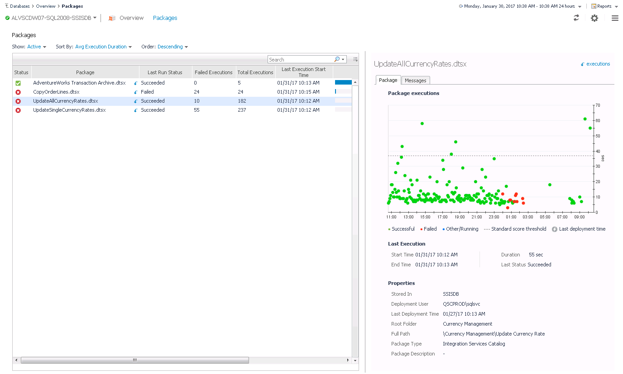The height and width of the screenshot is (374, 623).
Task: Open the Sort By Avg Execution Duration dropdown
Action: (x=103, y=47)
